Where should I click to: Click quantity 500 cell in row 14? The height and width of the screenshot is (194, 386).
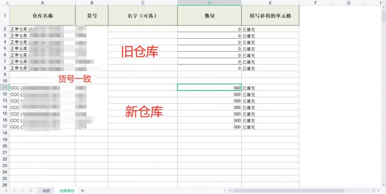210,107
